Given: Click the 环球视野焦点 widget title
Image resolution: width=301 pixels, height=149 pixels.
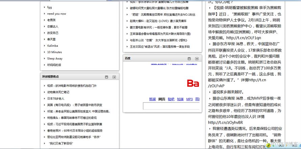Looking at the screenshot, I should tap(50, 77).
